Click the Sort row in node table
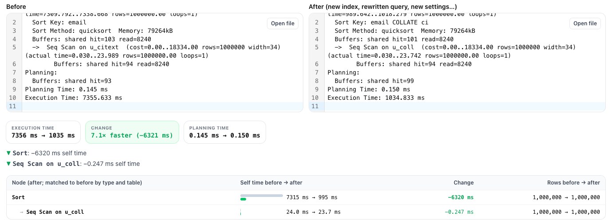The height and width of the screenshot is (224, 612). 306,197
